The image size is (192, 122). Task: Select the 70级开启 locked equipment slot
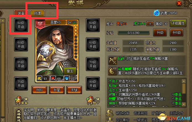(x=93, y=64)
